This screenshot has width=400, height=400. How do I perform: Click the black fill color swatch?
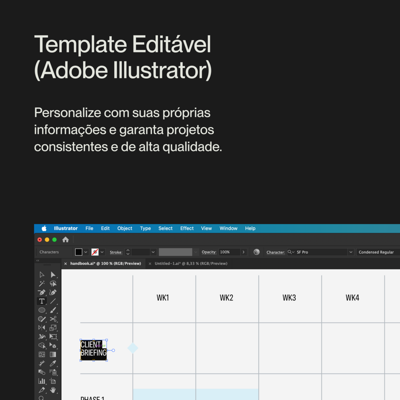point(78,252)
